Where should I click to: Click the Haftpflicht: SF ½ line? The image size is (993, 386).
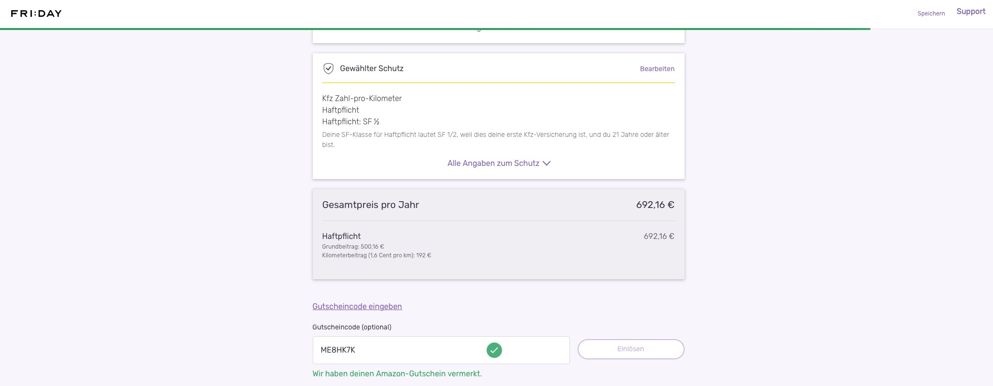[351, 122]
